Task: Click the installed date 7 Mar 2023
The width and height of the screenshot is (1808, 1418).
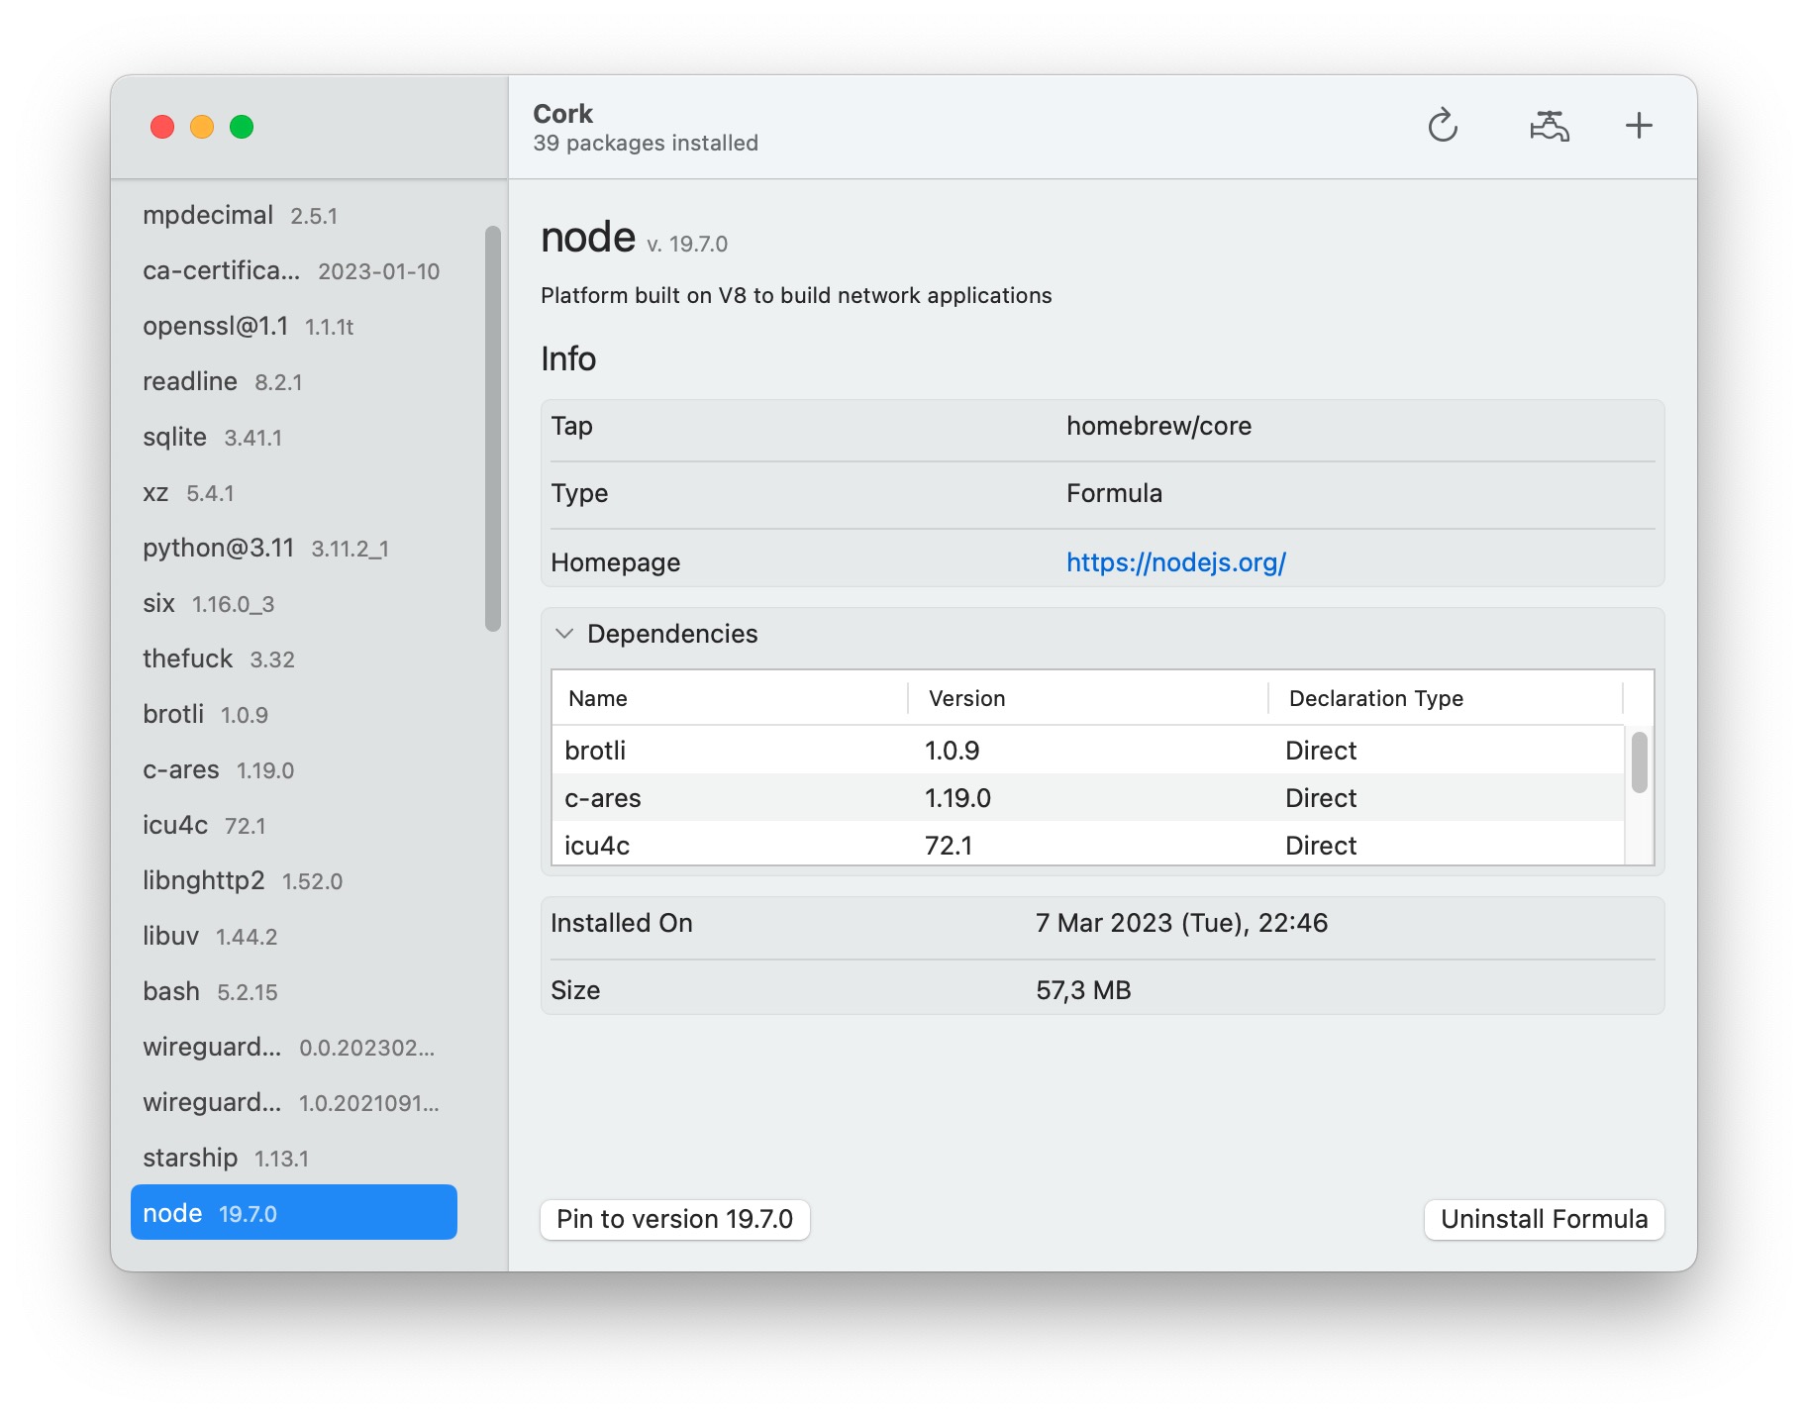Action: (x=1181, y=923)
